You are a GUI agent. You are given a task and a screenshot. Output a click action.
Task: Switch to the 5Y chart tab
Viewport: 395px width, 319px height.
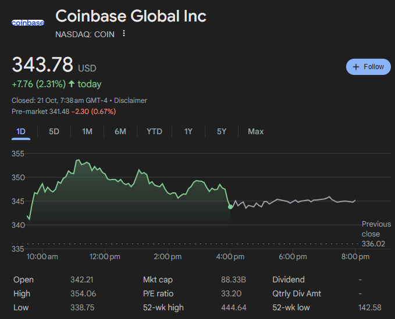(222, 131)
